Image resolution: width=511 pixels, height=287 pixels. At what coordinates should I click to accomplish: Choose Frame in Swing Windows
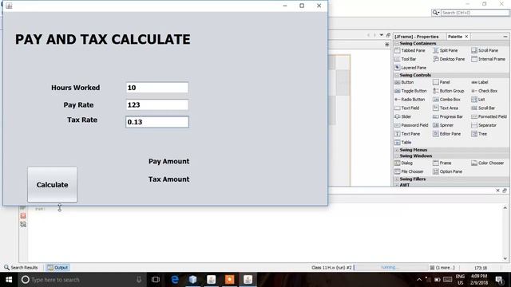(x=442, y=163)
